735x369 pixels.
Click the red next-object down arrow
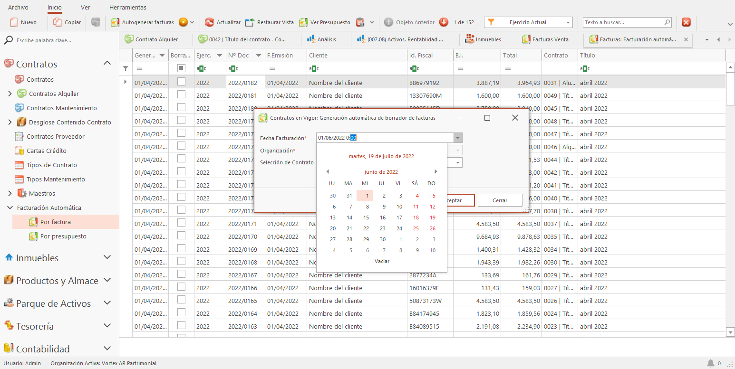pos(444,22)
